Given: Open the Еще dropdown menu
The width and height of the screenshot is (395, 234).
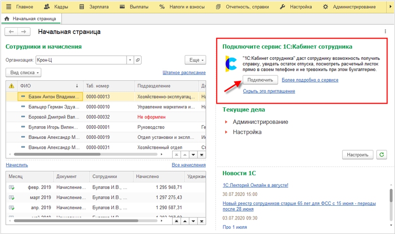Looking at the screenshot, I should [x=196, y=60].
